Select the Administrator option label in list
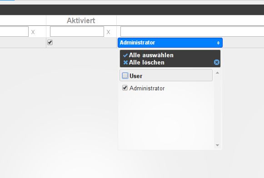Screen dimensions: 264x178 tap(147, 88)
